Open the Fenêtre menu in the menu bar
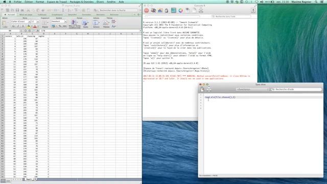327x184 pixels. click(111, 2)
